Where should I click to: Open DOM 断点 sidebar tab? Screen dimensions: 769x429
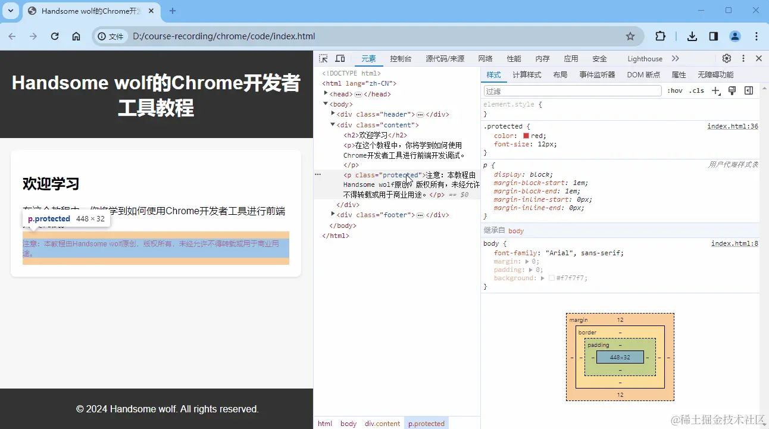tap(643, 74)
